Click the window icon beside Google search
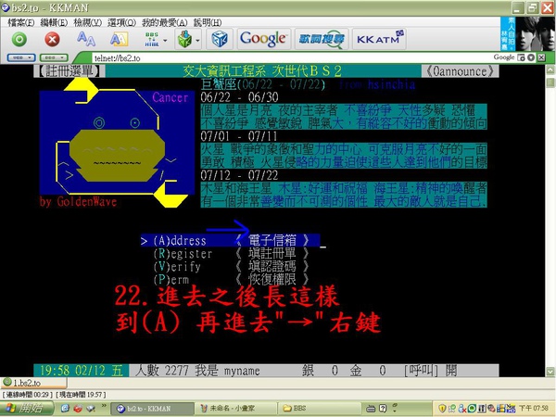 pyautogui.click(x=521, y=57)
